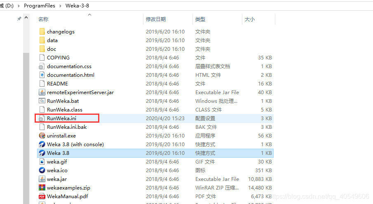This screenshot has width=373, height=204.
Task: Click the doc folder icon
Action: tap(42, 49)
